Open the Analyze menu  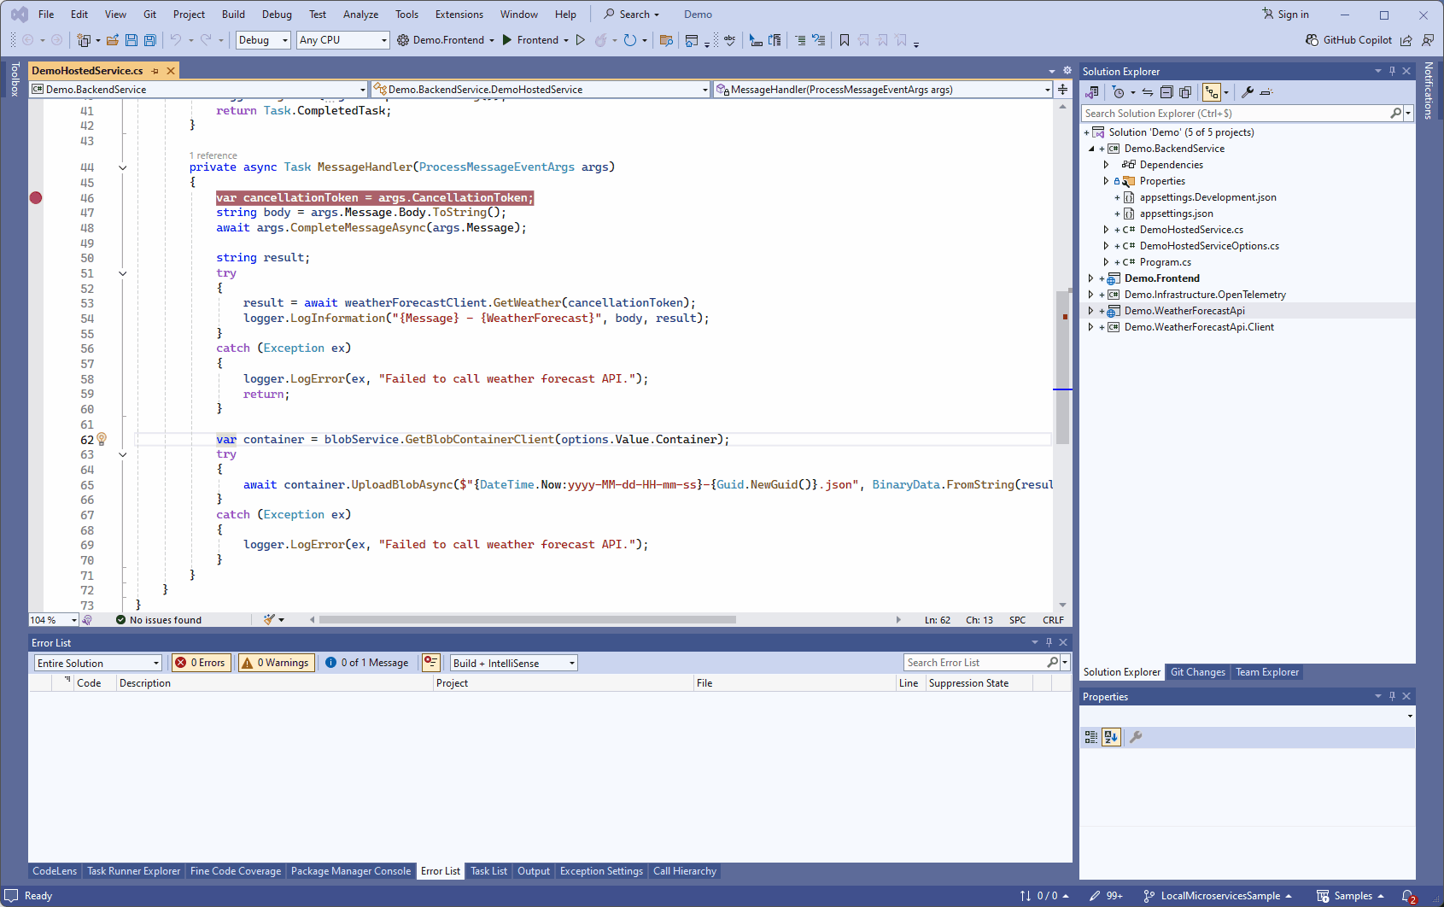(360, 15)
